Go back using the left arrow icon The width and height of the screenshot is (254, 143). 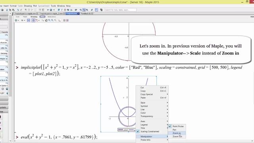click(48, 10)
